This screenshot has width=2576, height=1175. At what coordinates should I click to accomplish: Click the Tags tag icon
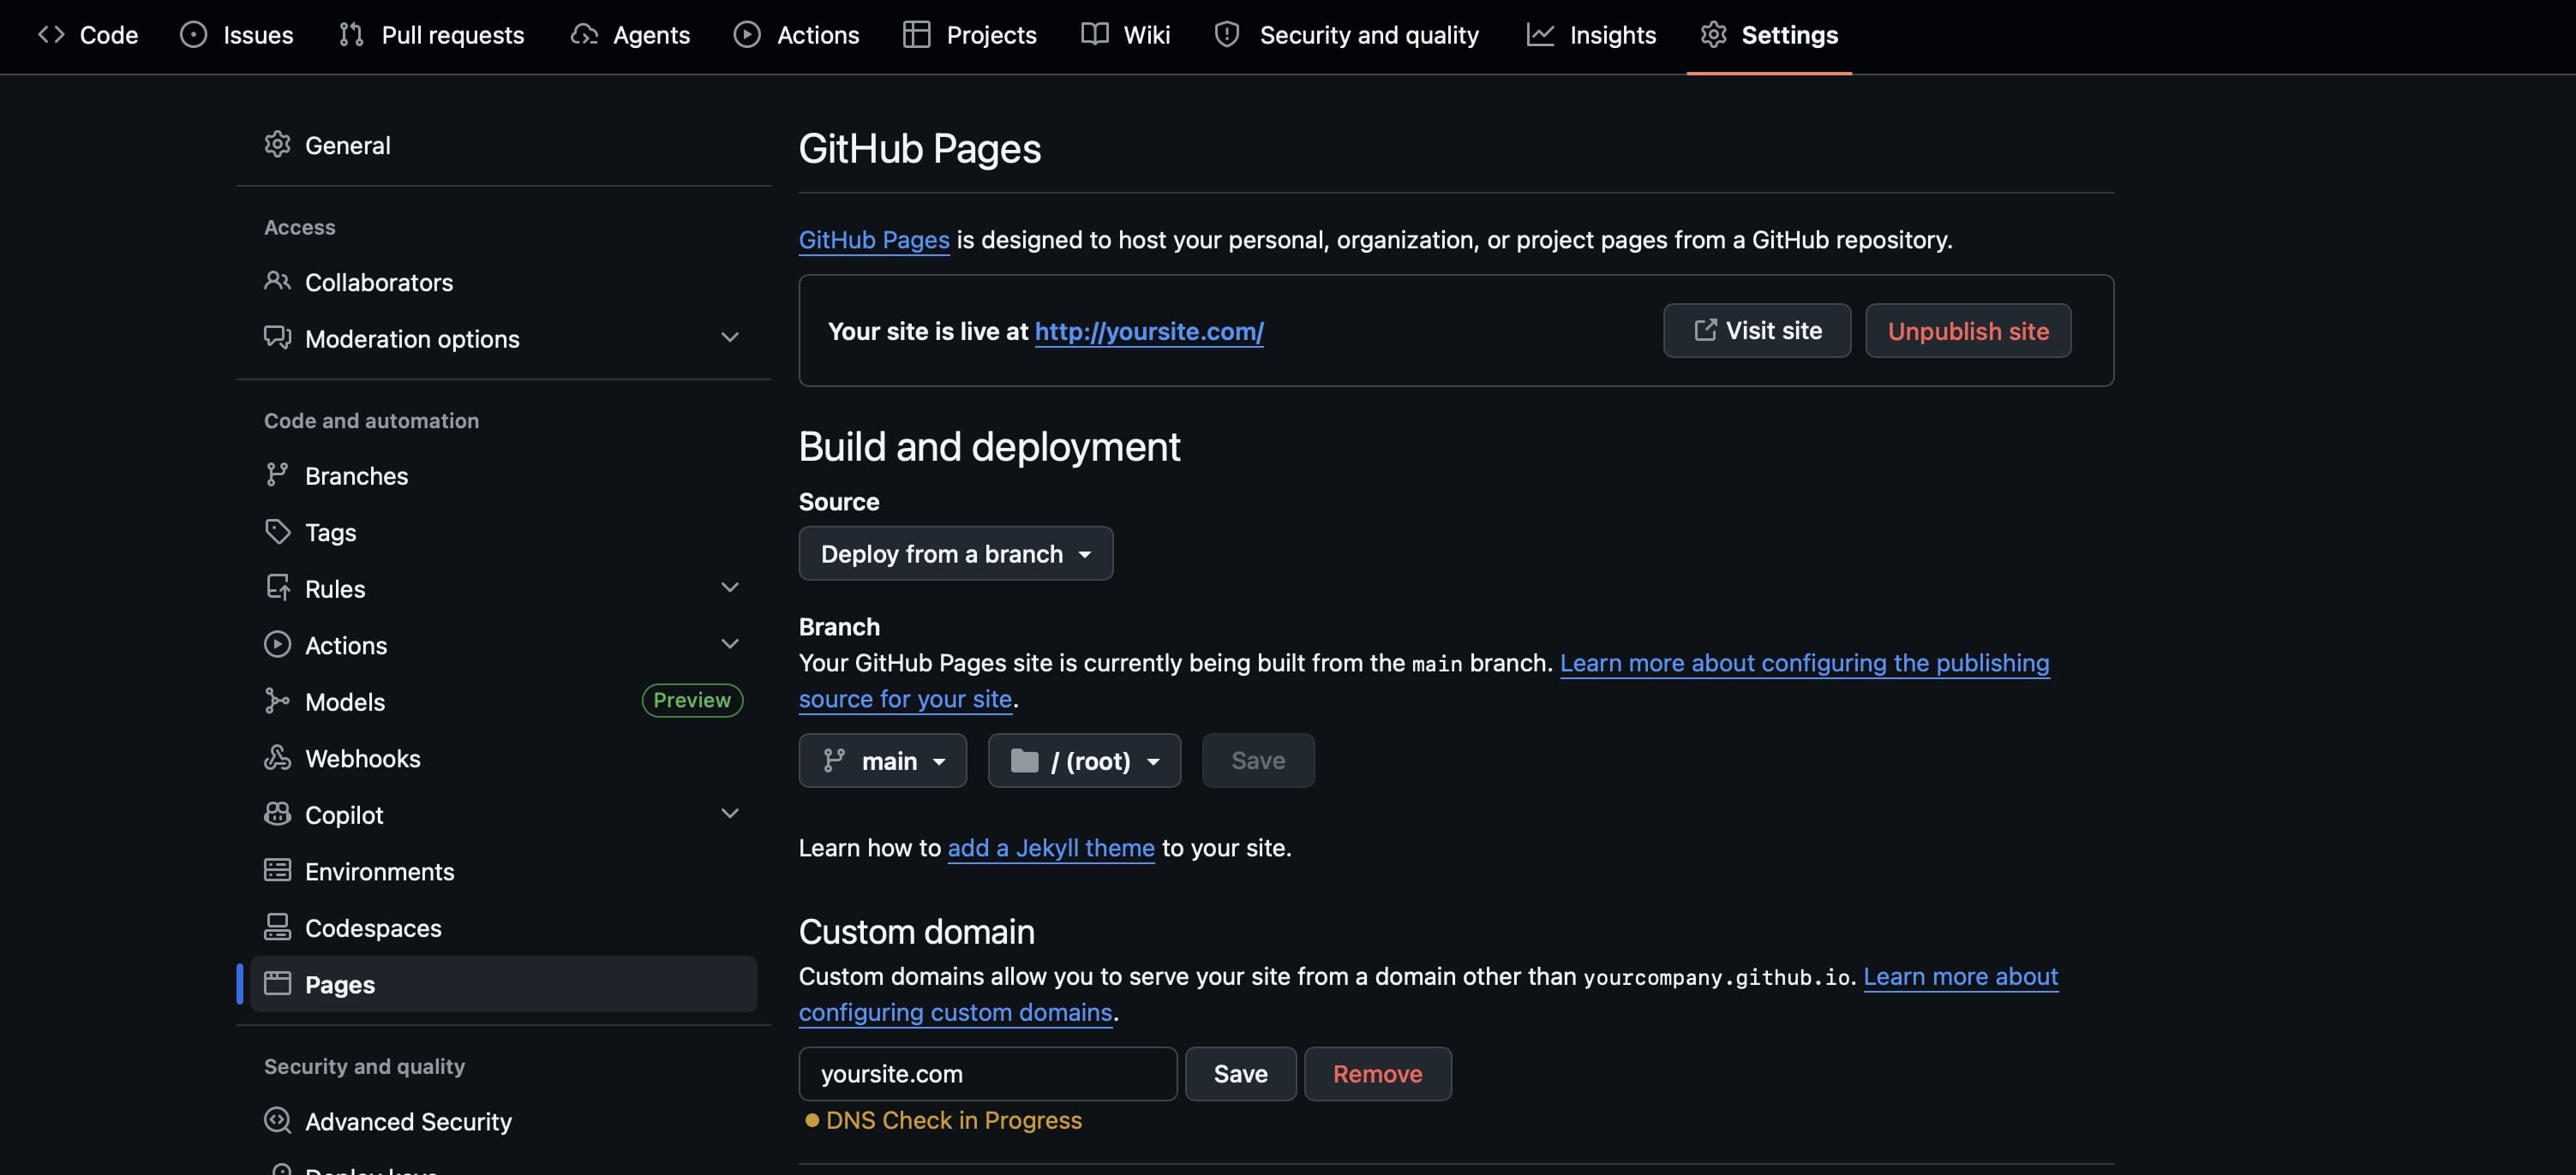[277, 532]
